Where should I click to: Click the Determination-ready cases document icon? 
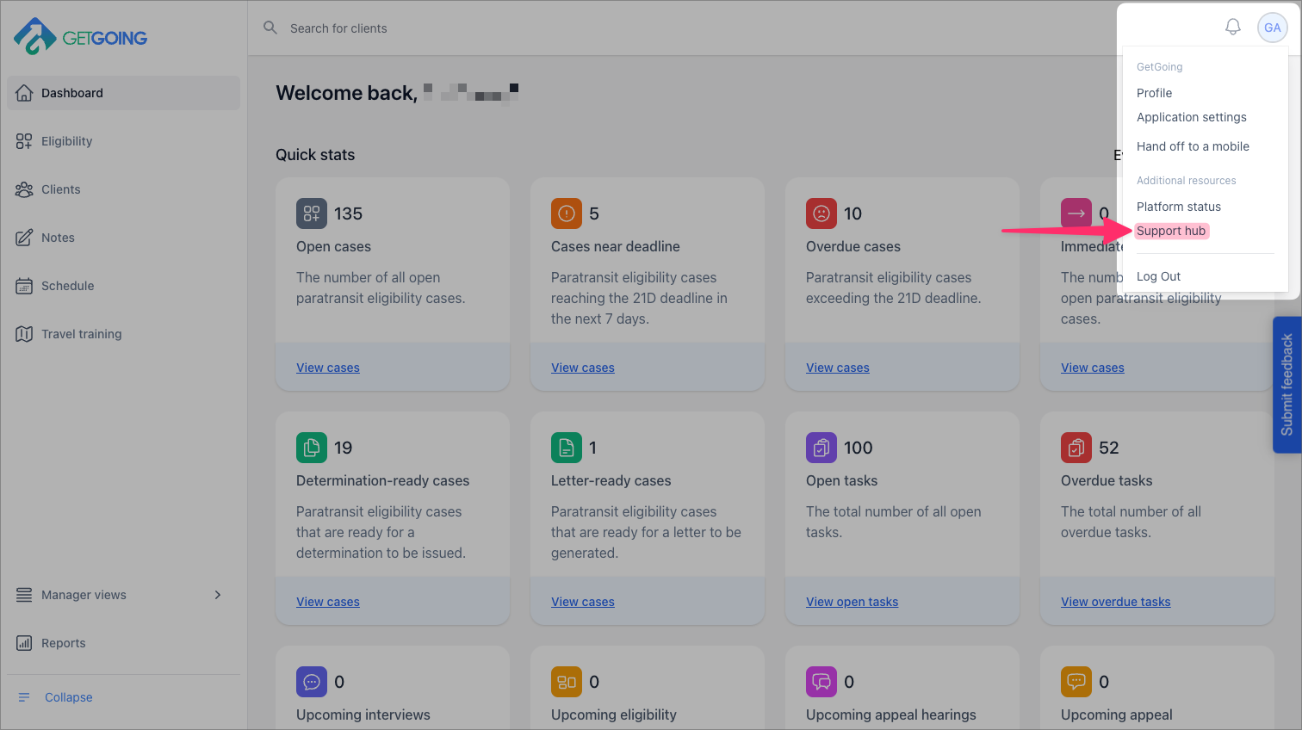click(312, 448)
